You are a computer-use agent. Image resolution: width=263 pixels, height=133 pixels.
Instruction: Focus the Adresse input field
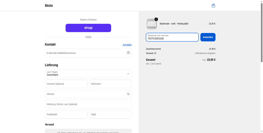(88, 94)
